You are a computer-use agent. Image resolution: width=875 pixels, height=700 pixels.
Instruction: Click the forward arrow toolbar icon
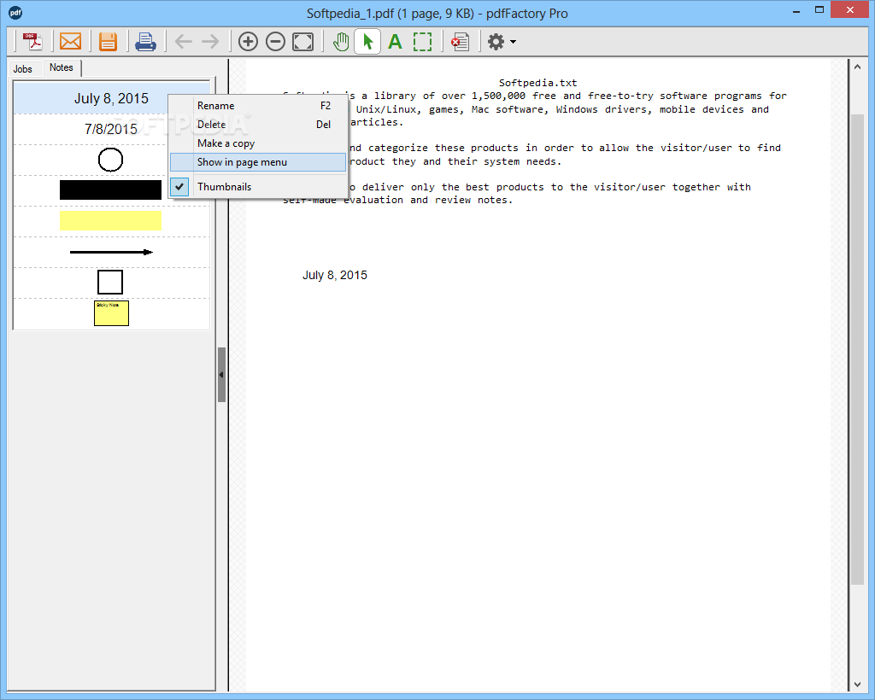(x=210, y=41)
